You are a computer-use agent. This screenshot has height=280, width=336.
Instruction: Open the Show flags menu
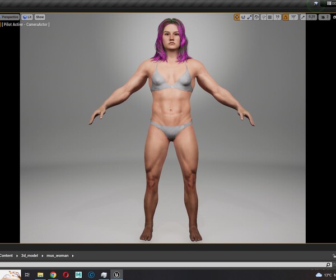click(40, 17)
